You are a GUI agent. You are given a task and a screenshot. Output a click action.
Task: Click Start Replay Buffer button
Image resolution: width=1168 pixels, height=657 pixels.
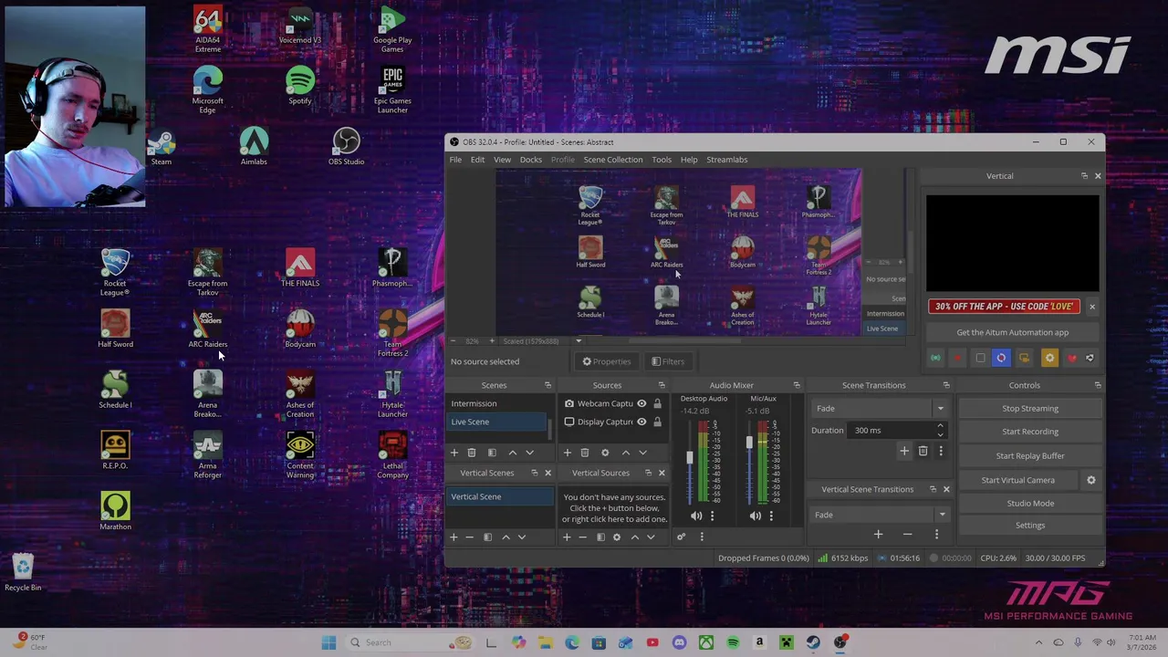pyautogui.click(x=1030, y=455)
